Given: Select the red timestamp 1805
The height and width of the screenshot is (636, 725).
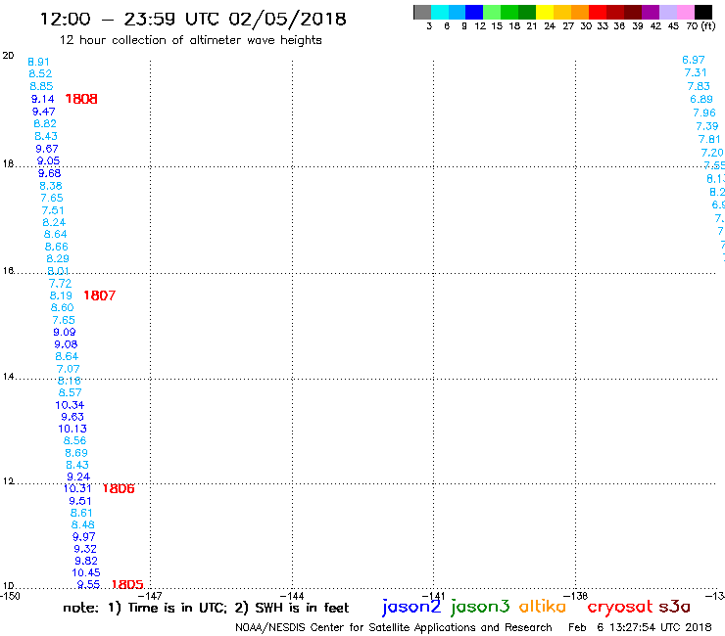Looking at the screenshot, I should [127, 585].
